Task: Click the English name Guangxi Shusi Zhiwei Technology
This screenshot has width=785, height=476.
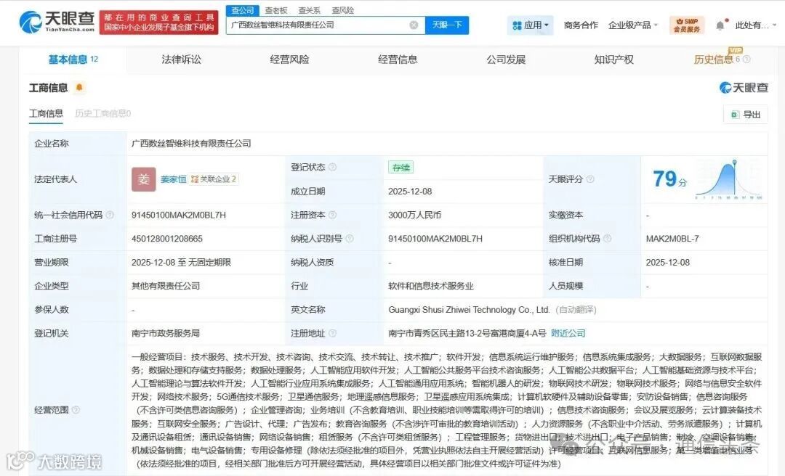Action: pyautogui.click(x=469, y=310)
